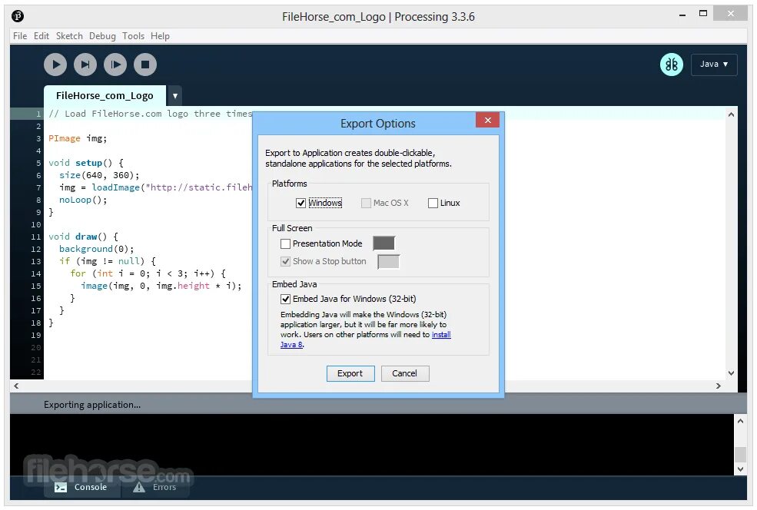
Task: Click the Mac OS X checkbox
Action: (366, 203)
